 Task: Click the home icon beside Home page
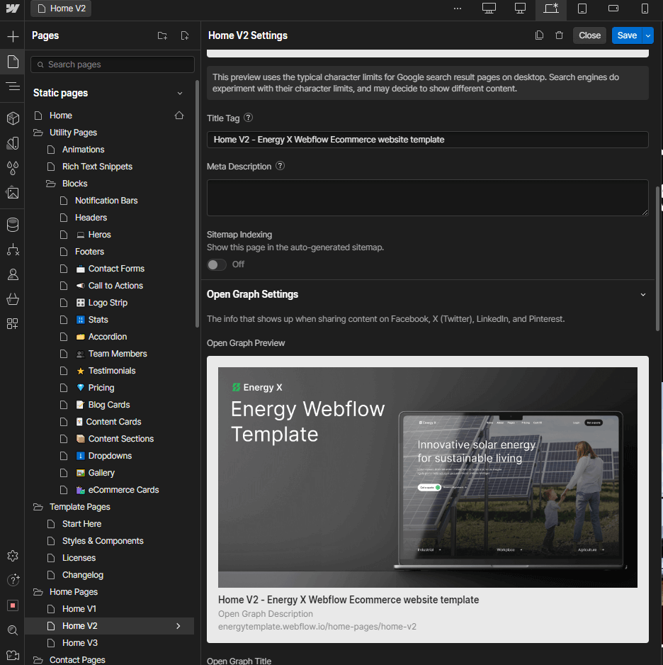179,116
